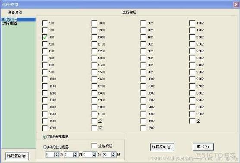
Task: Tick the 302 checkbox
Action: pyautogui.click(x=143, y=30)
